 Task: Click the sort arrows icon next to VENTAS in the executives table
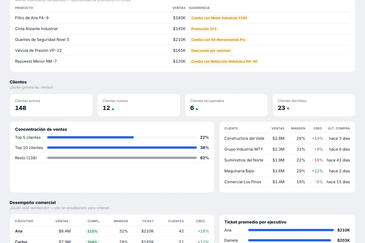pyautogui.click(x=70, y=221)
